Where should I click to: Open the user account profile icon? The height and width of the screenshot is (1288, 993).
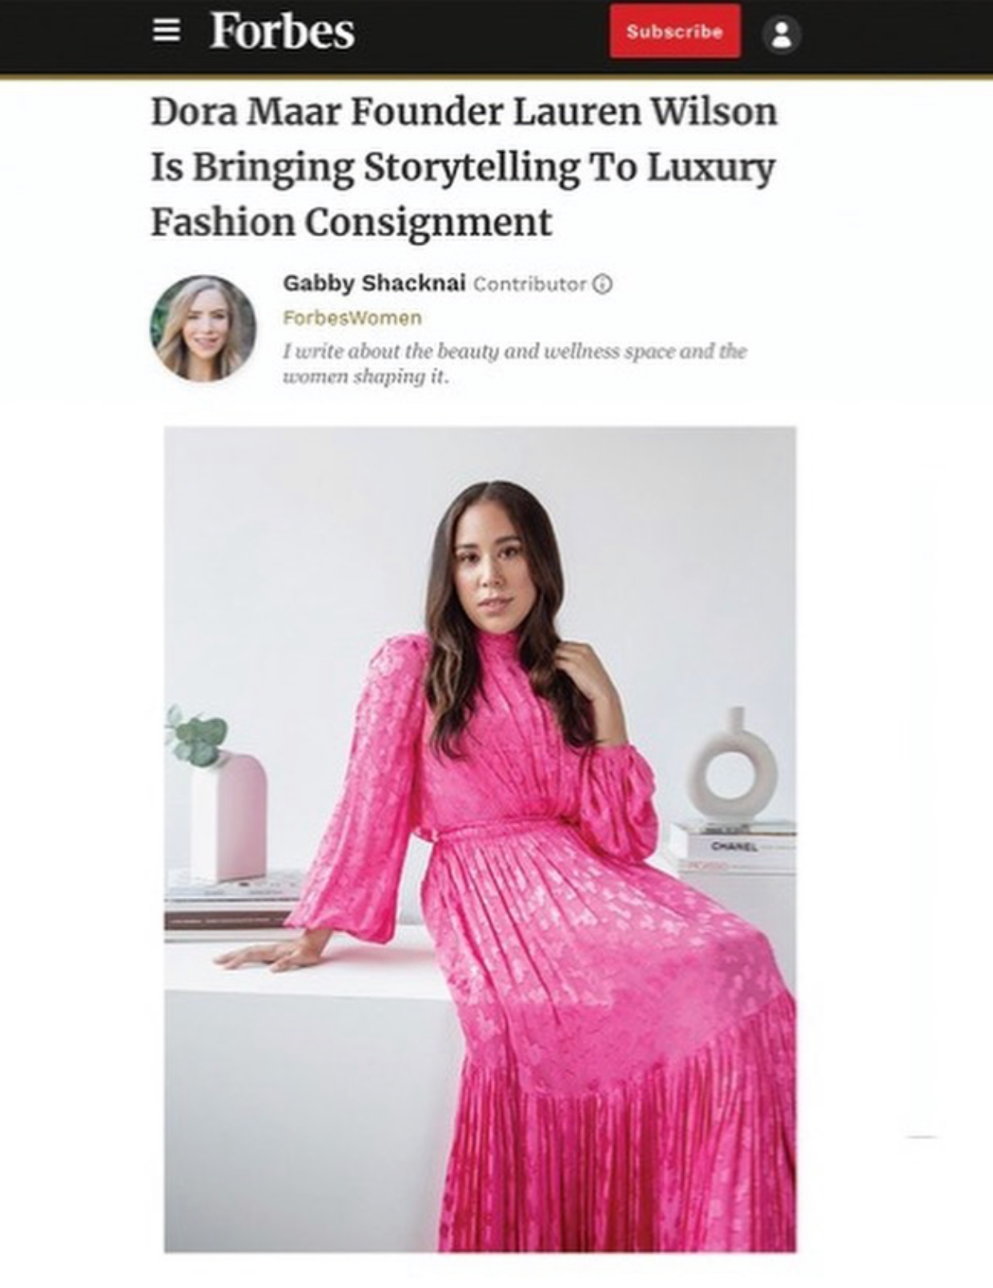coord(782,34)
